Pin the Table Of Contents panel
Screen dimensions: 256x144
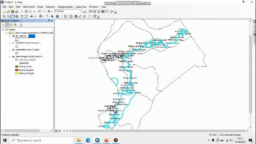(x=49, y=20)
